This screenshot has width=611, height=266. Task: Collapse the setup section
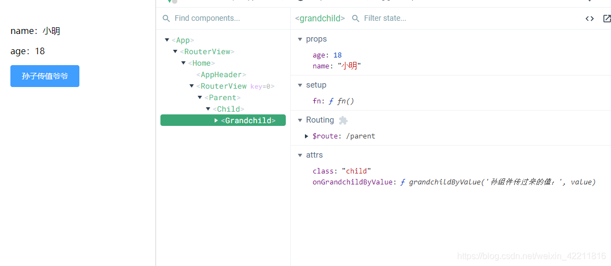pyautogui.click(x=299, y=85)
